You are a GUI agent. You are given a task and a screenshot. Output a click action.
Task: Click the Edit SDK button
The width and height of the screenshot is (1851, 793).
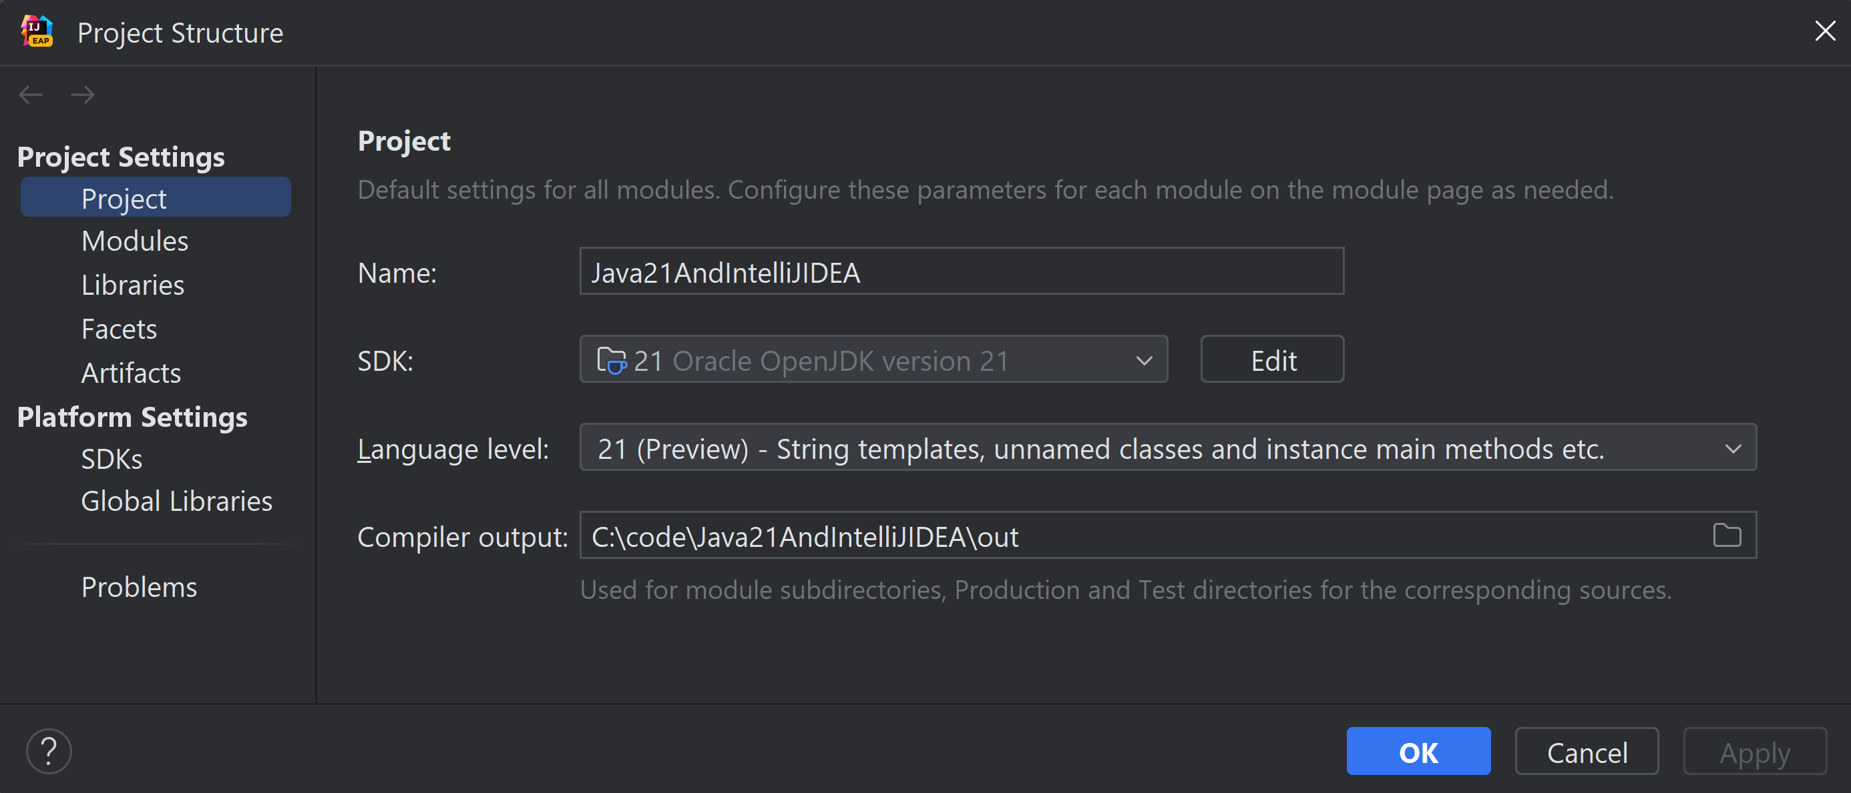(1272, 360)
